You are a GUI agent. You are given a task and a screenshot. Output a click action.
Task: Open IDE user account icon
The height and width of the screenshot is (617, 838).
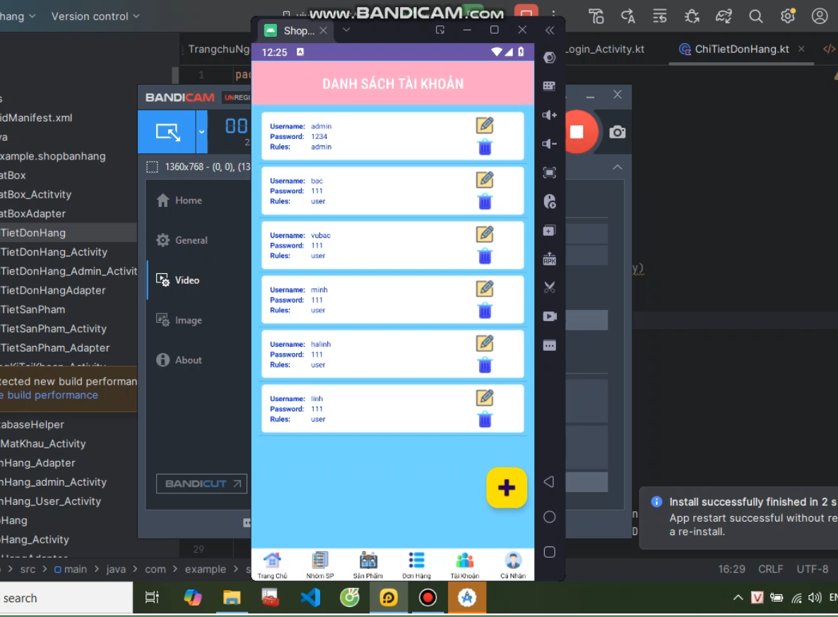click(820, 16)
